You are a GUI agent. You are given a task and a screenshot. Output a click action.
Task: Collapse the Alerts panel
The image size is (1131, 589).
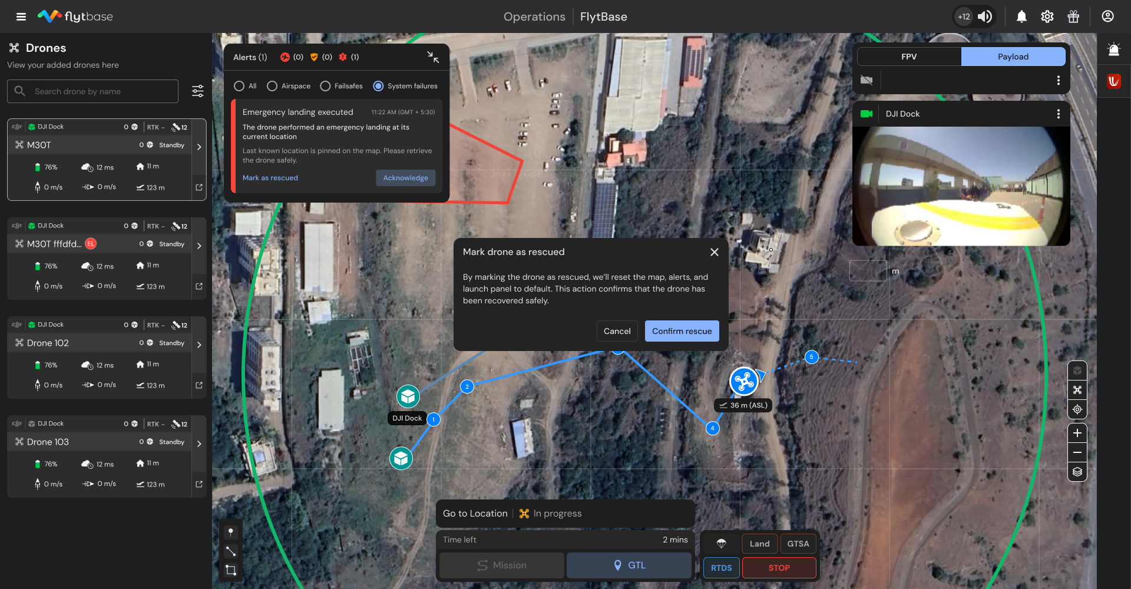[x=433, y=57]
